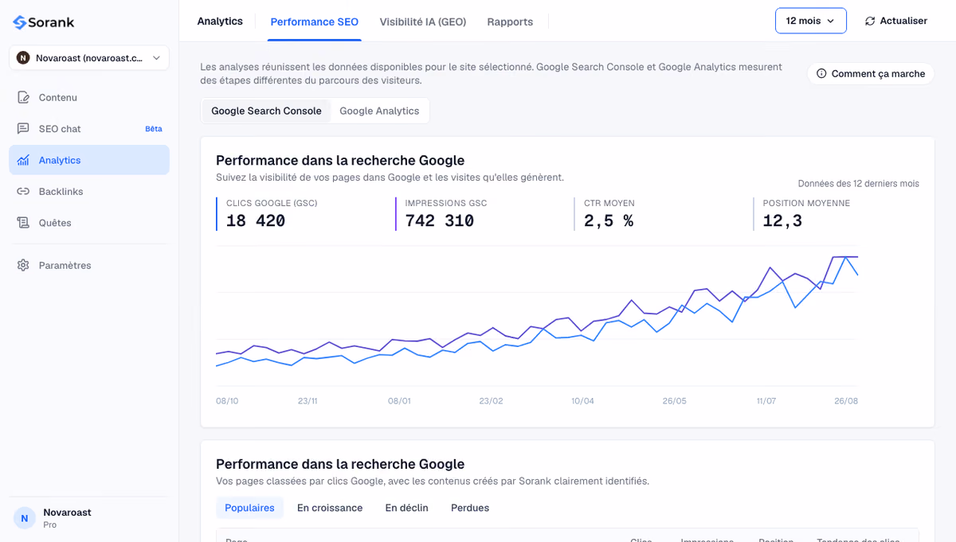This screenshot has width=956, height=542.
Task: Click the refresh icon beside Actualiser
Action: point(870,21)
